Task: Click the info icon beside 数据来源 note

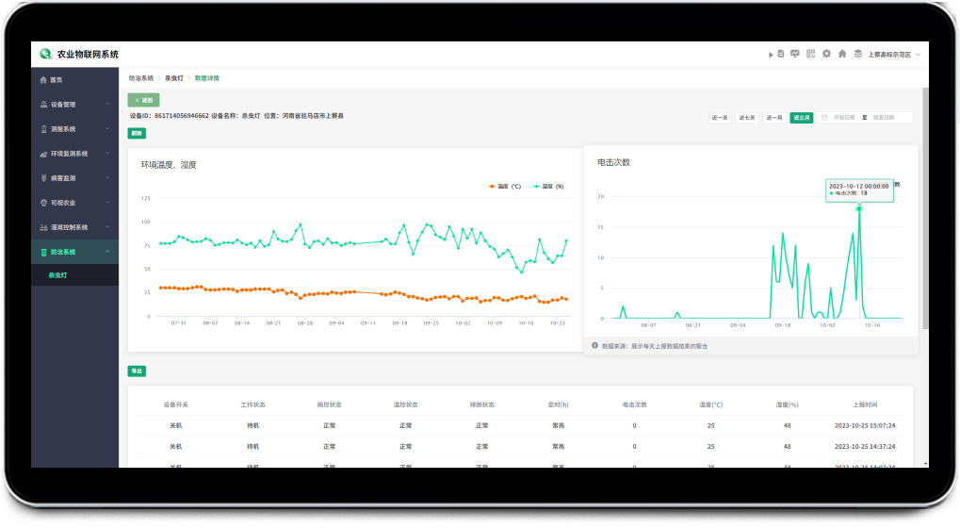Action: [594, 345]
